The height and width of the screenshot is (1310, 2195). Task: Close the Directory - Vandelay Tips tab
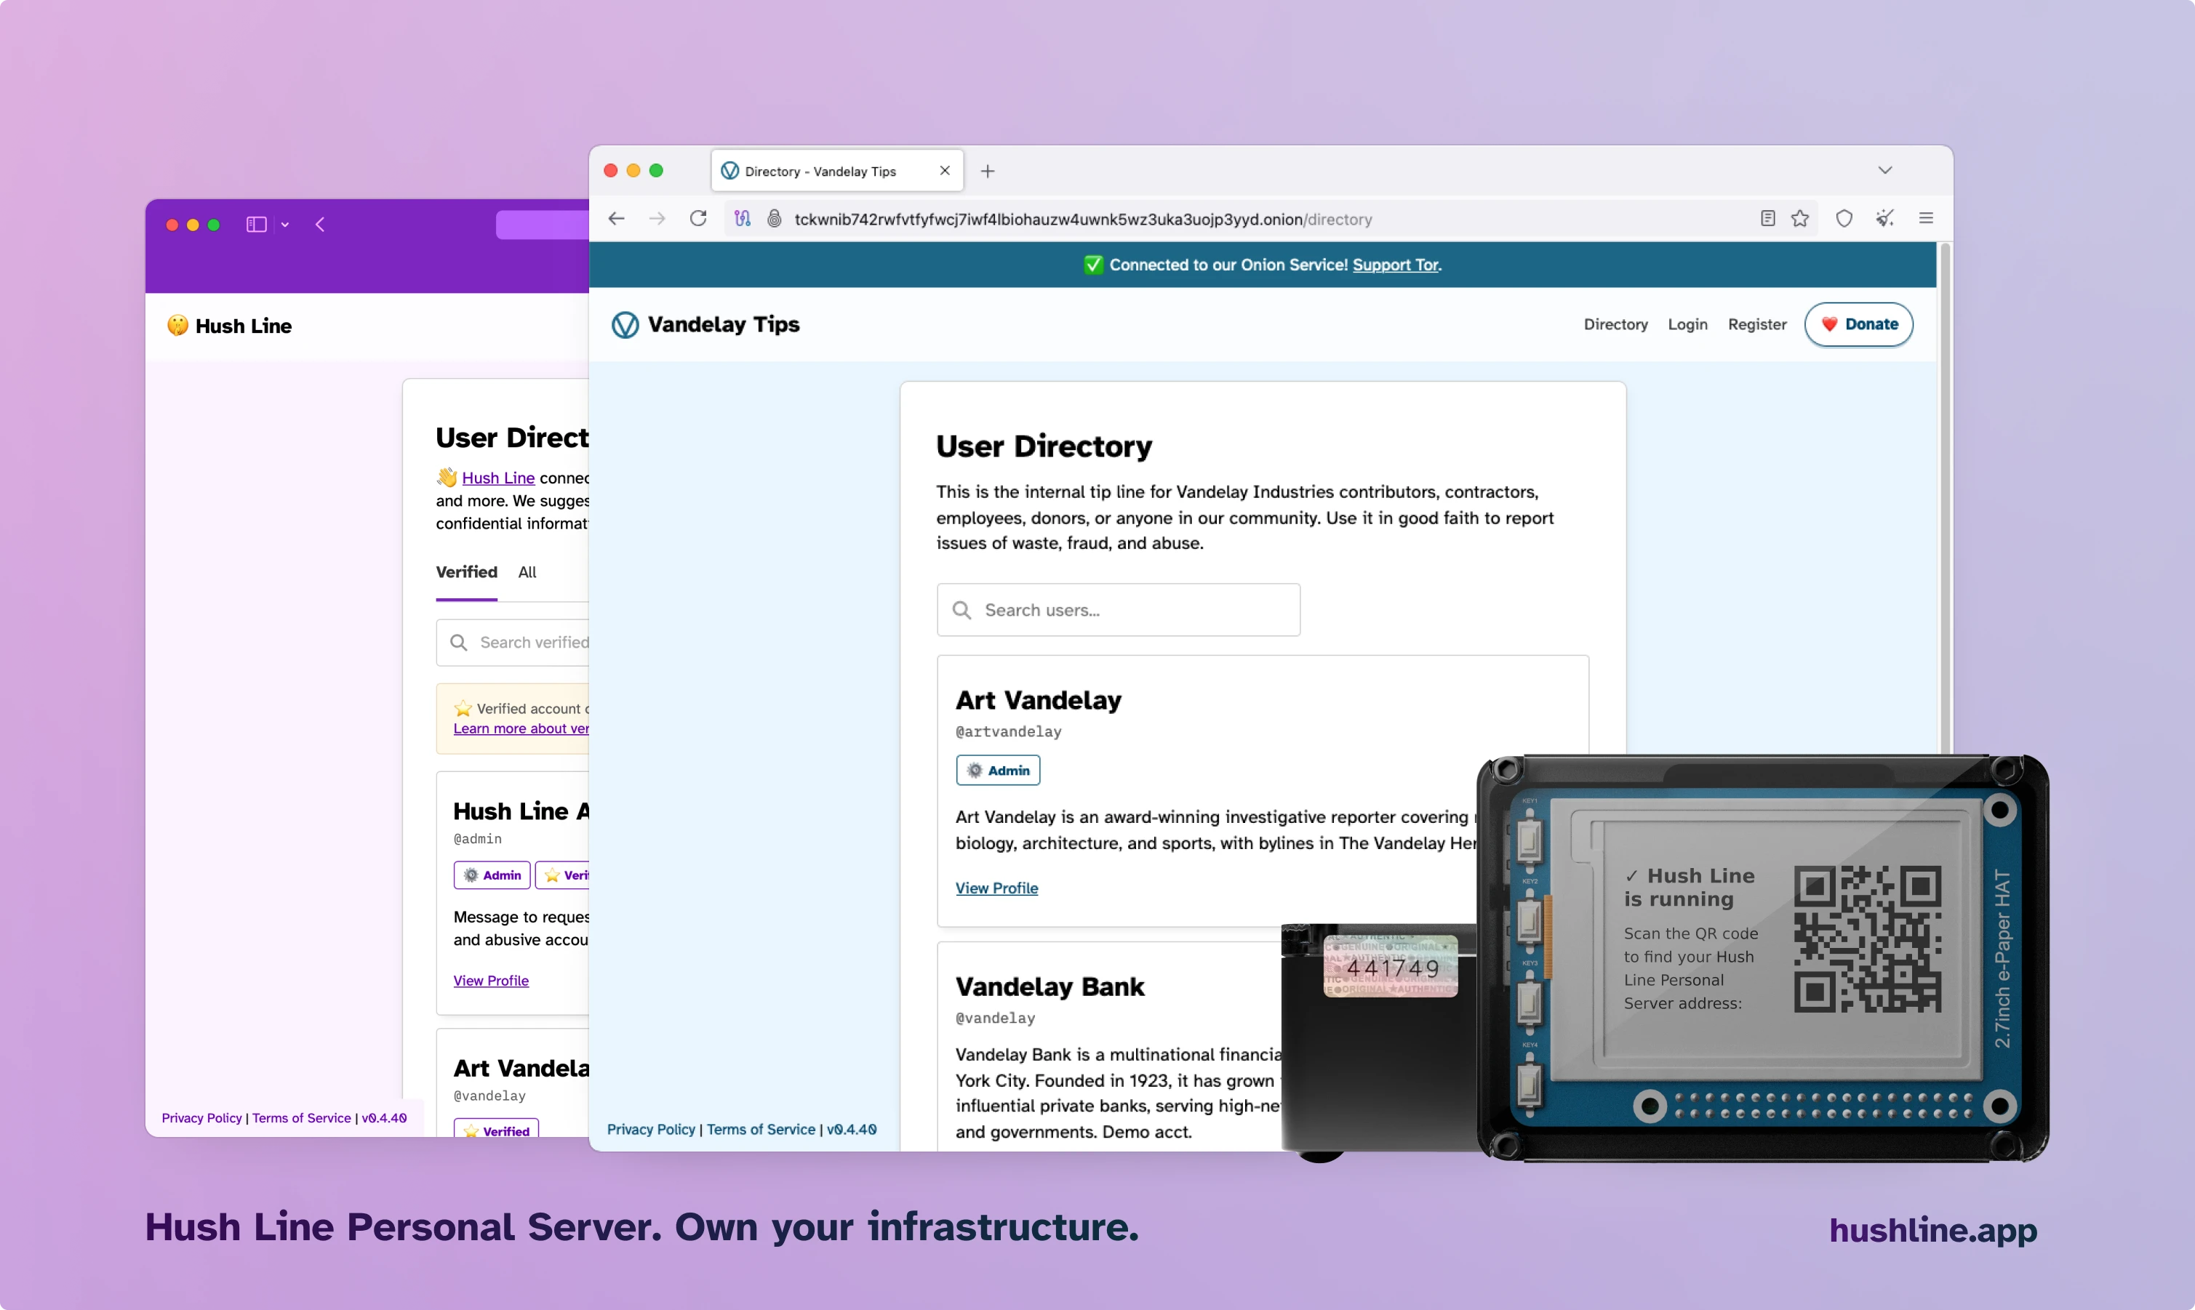[945, 170]
